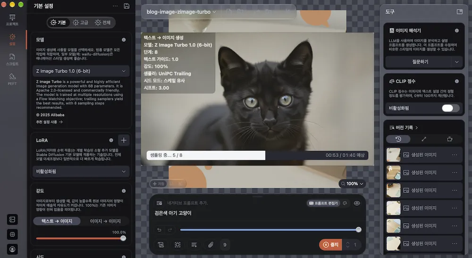Show info for the 모델 section
This screenshot has width=472, height=258.
tap(124, 40)
